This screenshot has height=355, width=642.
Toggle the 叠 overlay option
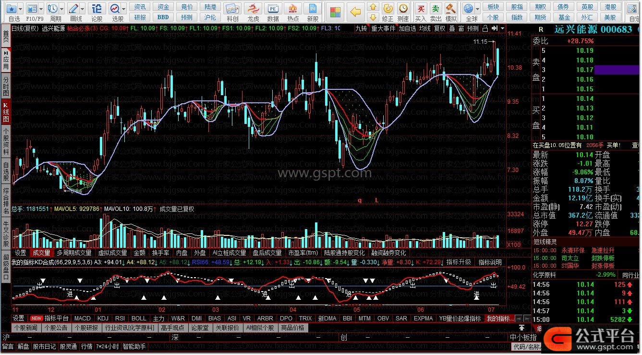pyautogui.click(x=452, y=28)
